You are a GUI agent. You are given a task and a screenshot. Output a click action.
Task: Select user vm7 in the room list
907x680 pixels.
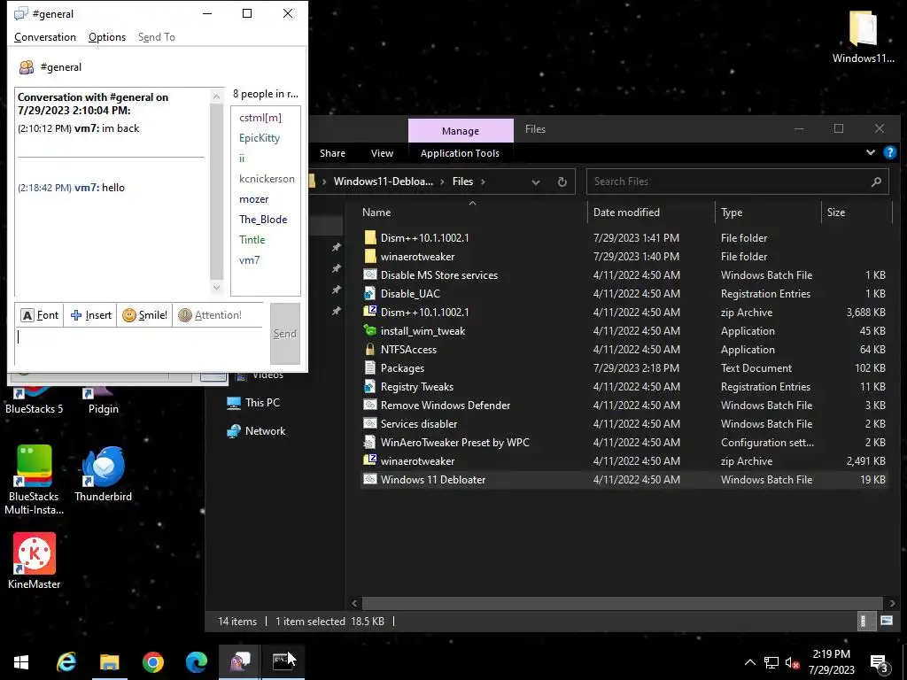pyautogui.click(x=249, y=259)
